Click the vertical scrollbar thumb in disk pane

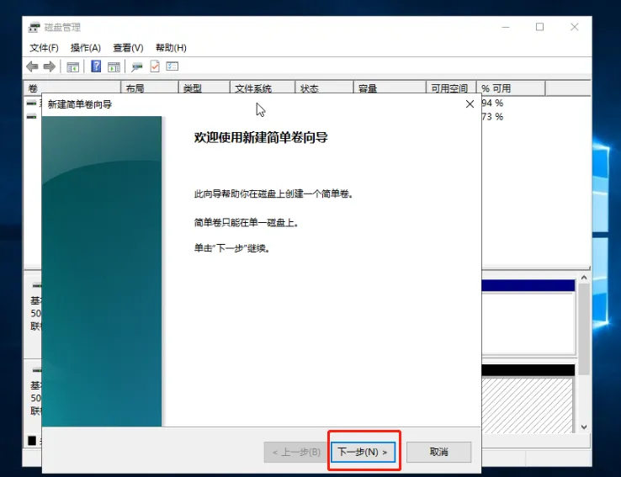[x=584, y=329]
